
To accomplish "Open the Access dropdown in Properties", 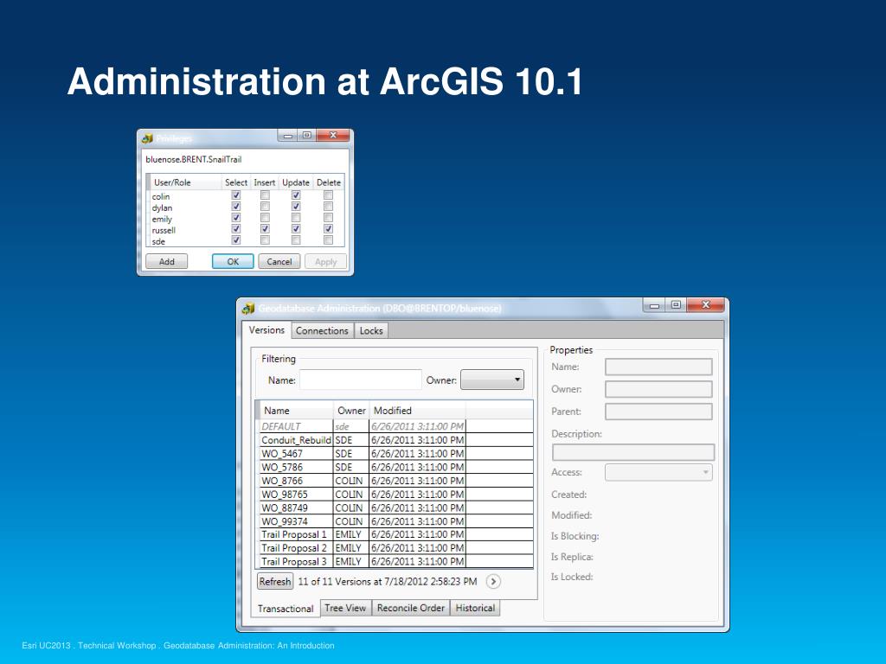I will pyautogui.click(x=658, y=472).
